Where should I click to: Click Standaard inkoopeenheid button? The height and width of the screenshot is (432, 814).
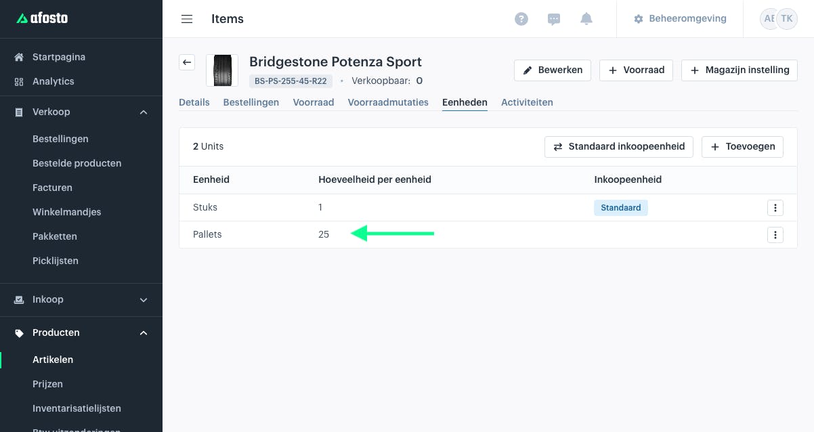point(619,147)
